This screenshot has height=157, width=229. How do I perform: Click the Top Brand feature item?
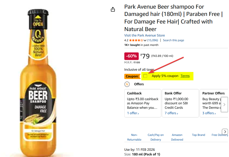pos(198,135)
